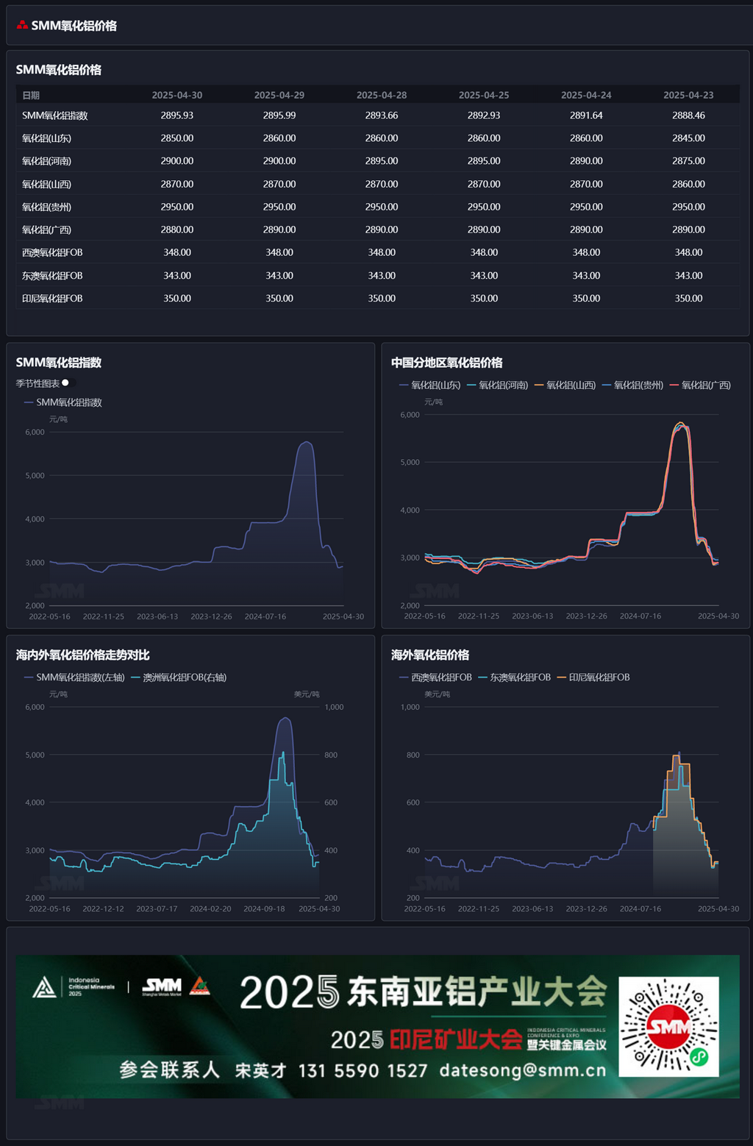Select the 氧化铝(山东) table row label
Screen dimensions: 753x1146
pos(46,138)
